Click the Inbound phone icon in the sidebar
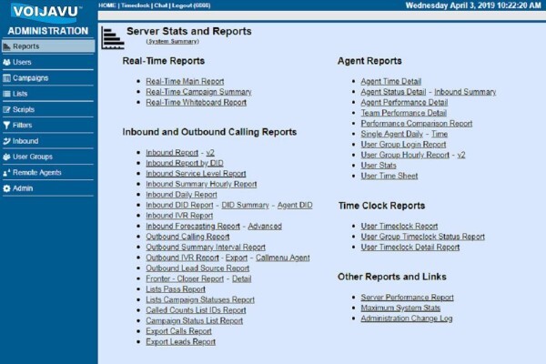 [6, 141]
